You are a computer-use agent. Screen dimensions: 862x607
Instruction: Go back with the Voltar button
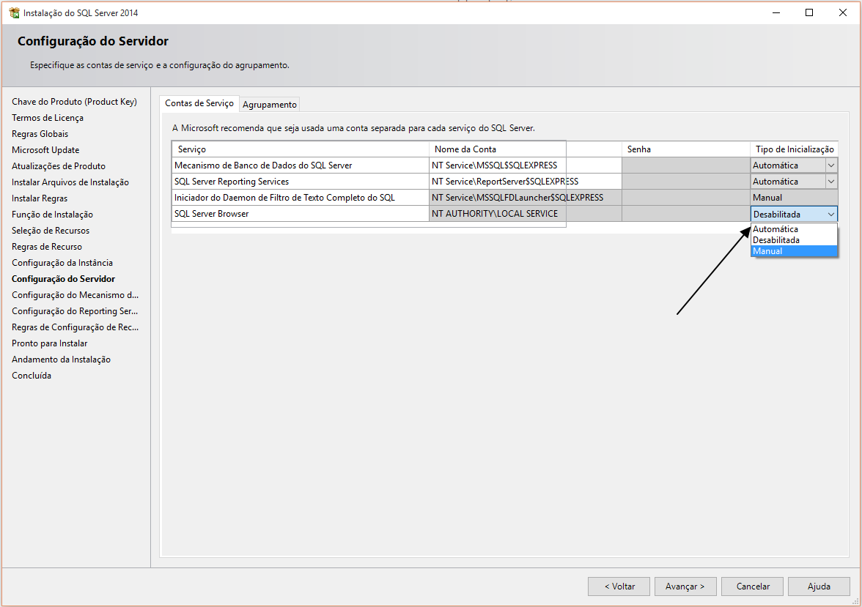point(619,586)
